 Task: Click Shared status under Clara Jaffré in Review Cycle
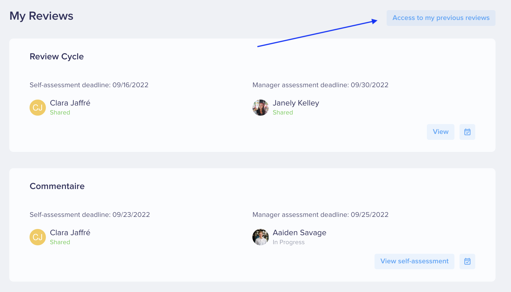point(60,113)
